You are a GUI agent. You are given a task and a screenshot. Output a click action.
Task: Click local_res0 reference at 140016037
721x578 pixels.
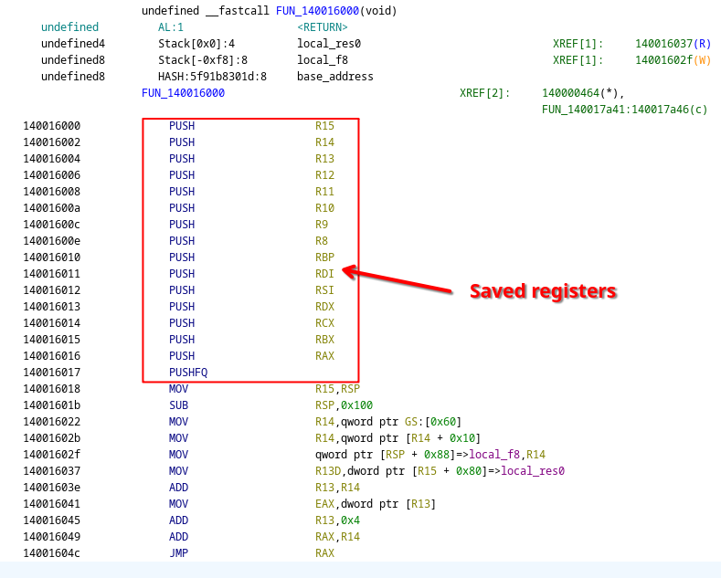(533, 471)
